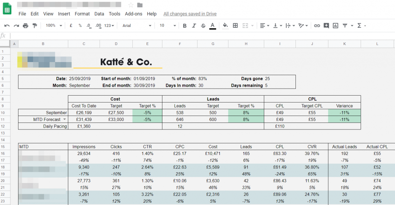Click the Undo arrow icon
The width and height of the screenshot is (395, 205).
pos(7,26)
